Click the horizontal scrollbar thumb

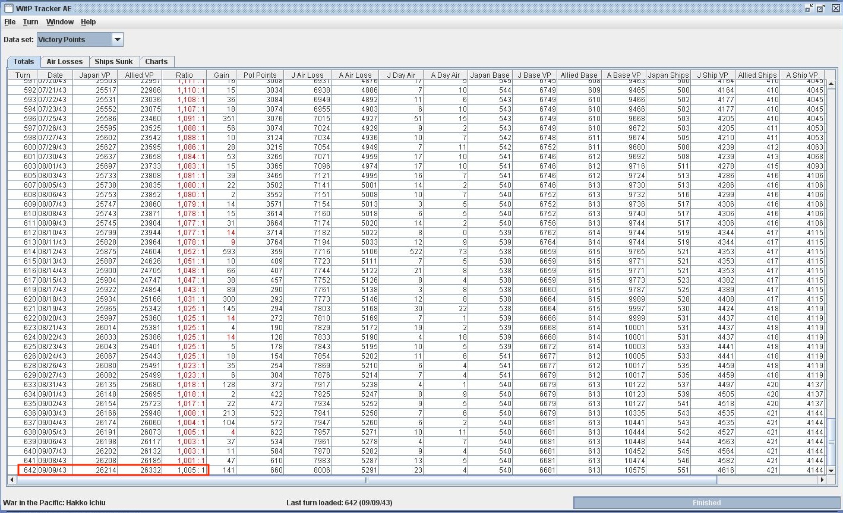[366, 480]
